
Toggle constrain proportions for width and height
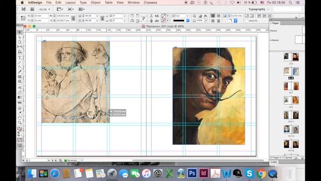pos(73,18)
